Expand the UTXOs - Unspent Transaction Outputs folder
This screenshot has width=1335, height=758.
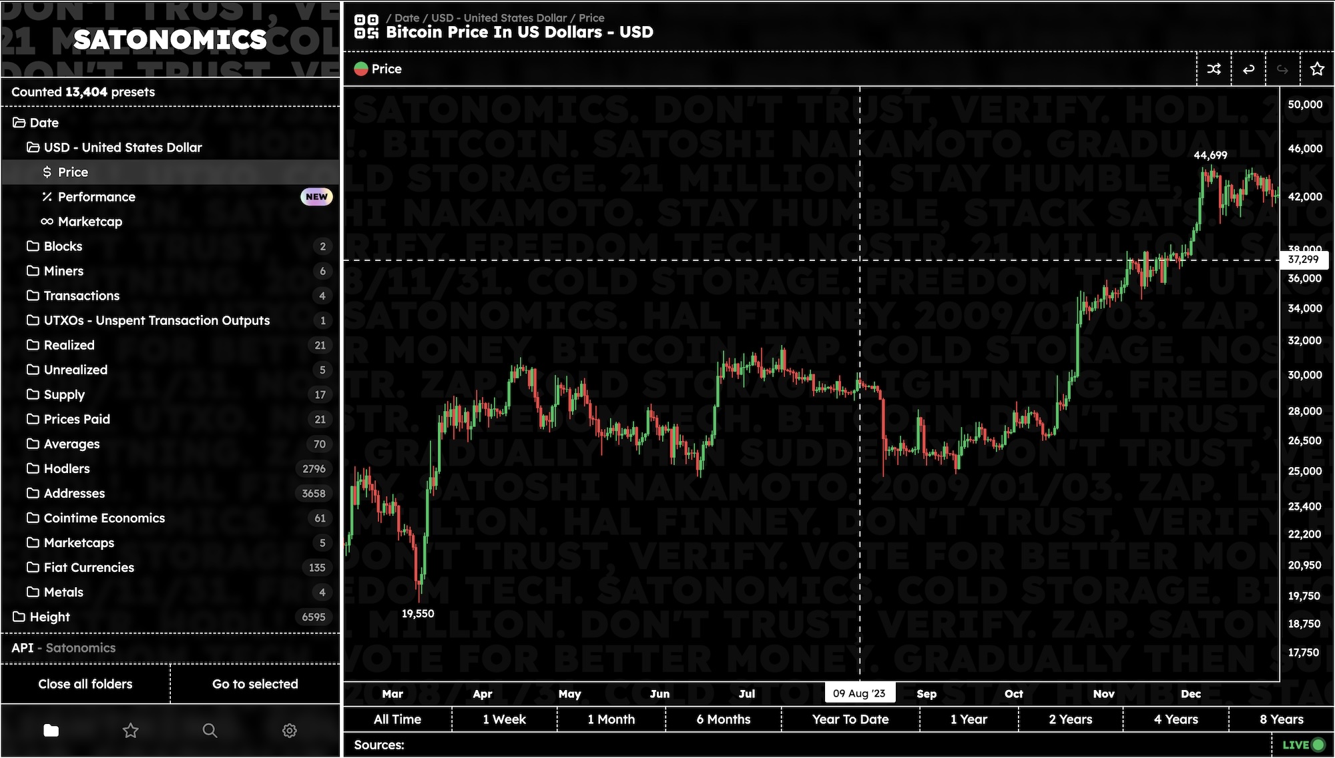pos(170,320)
